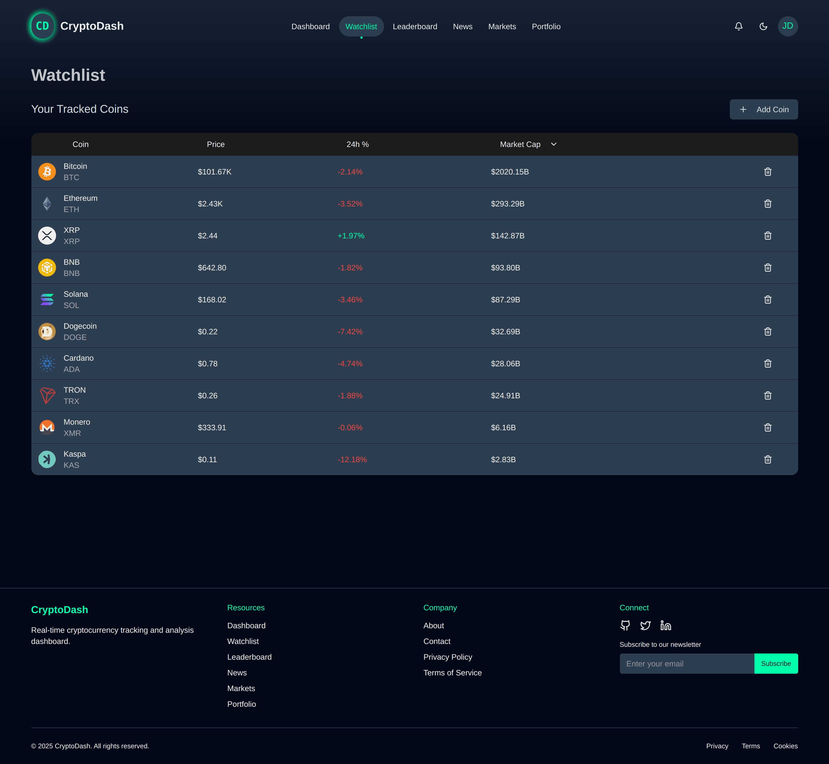The height and width of the screenshot is (764, 829).
Task: Delete Bitcoin using its trash icon
Action: [x=767, y=171]
